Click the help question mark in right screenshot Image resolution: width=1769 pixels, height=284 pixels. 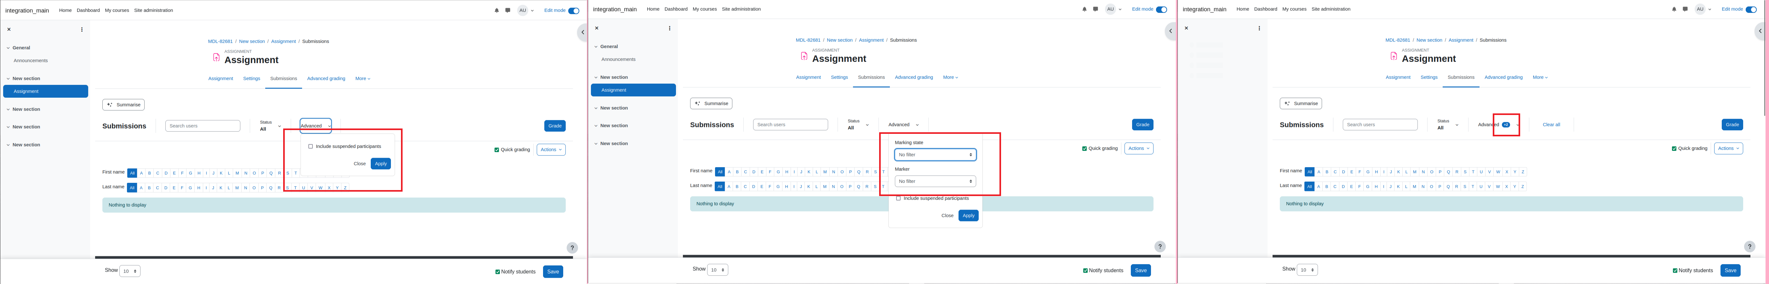click(x=1750, y=246)
